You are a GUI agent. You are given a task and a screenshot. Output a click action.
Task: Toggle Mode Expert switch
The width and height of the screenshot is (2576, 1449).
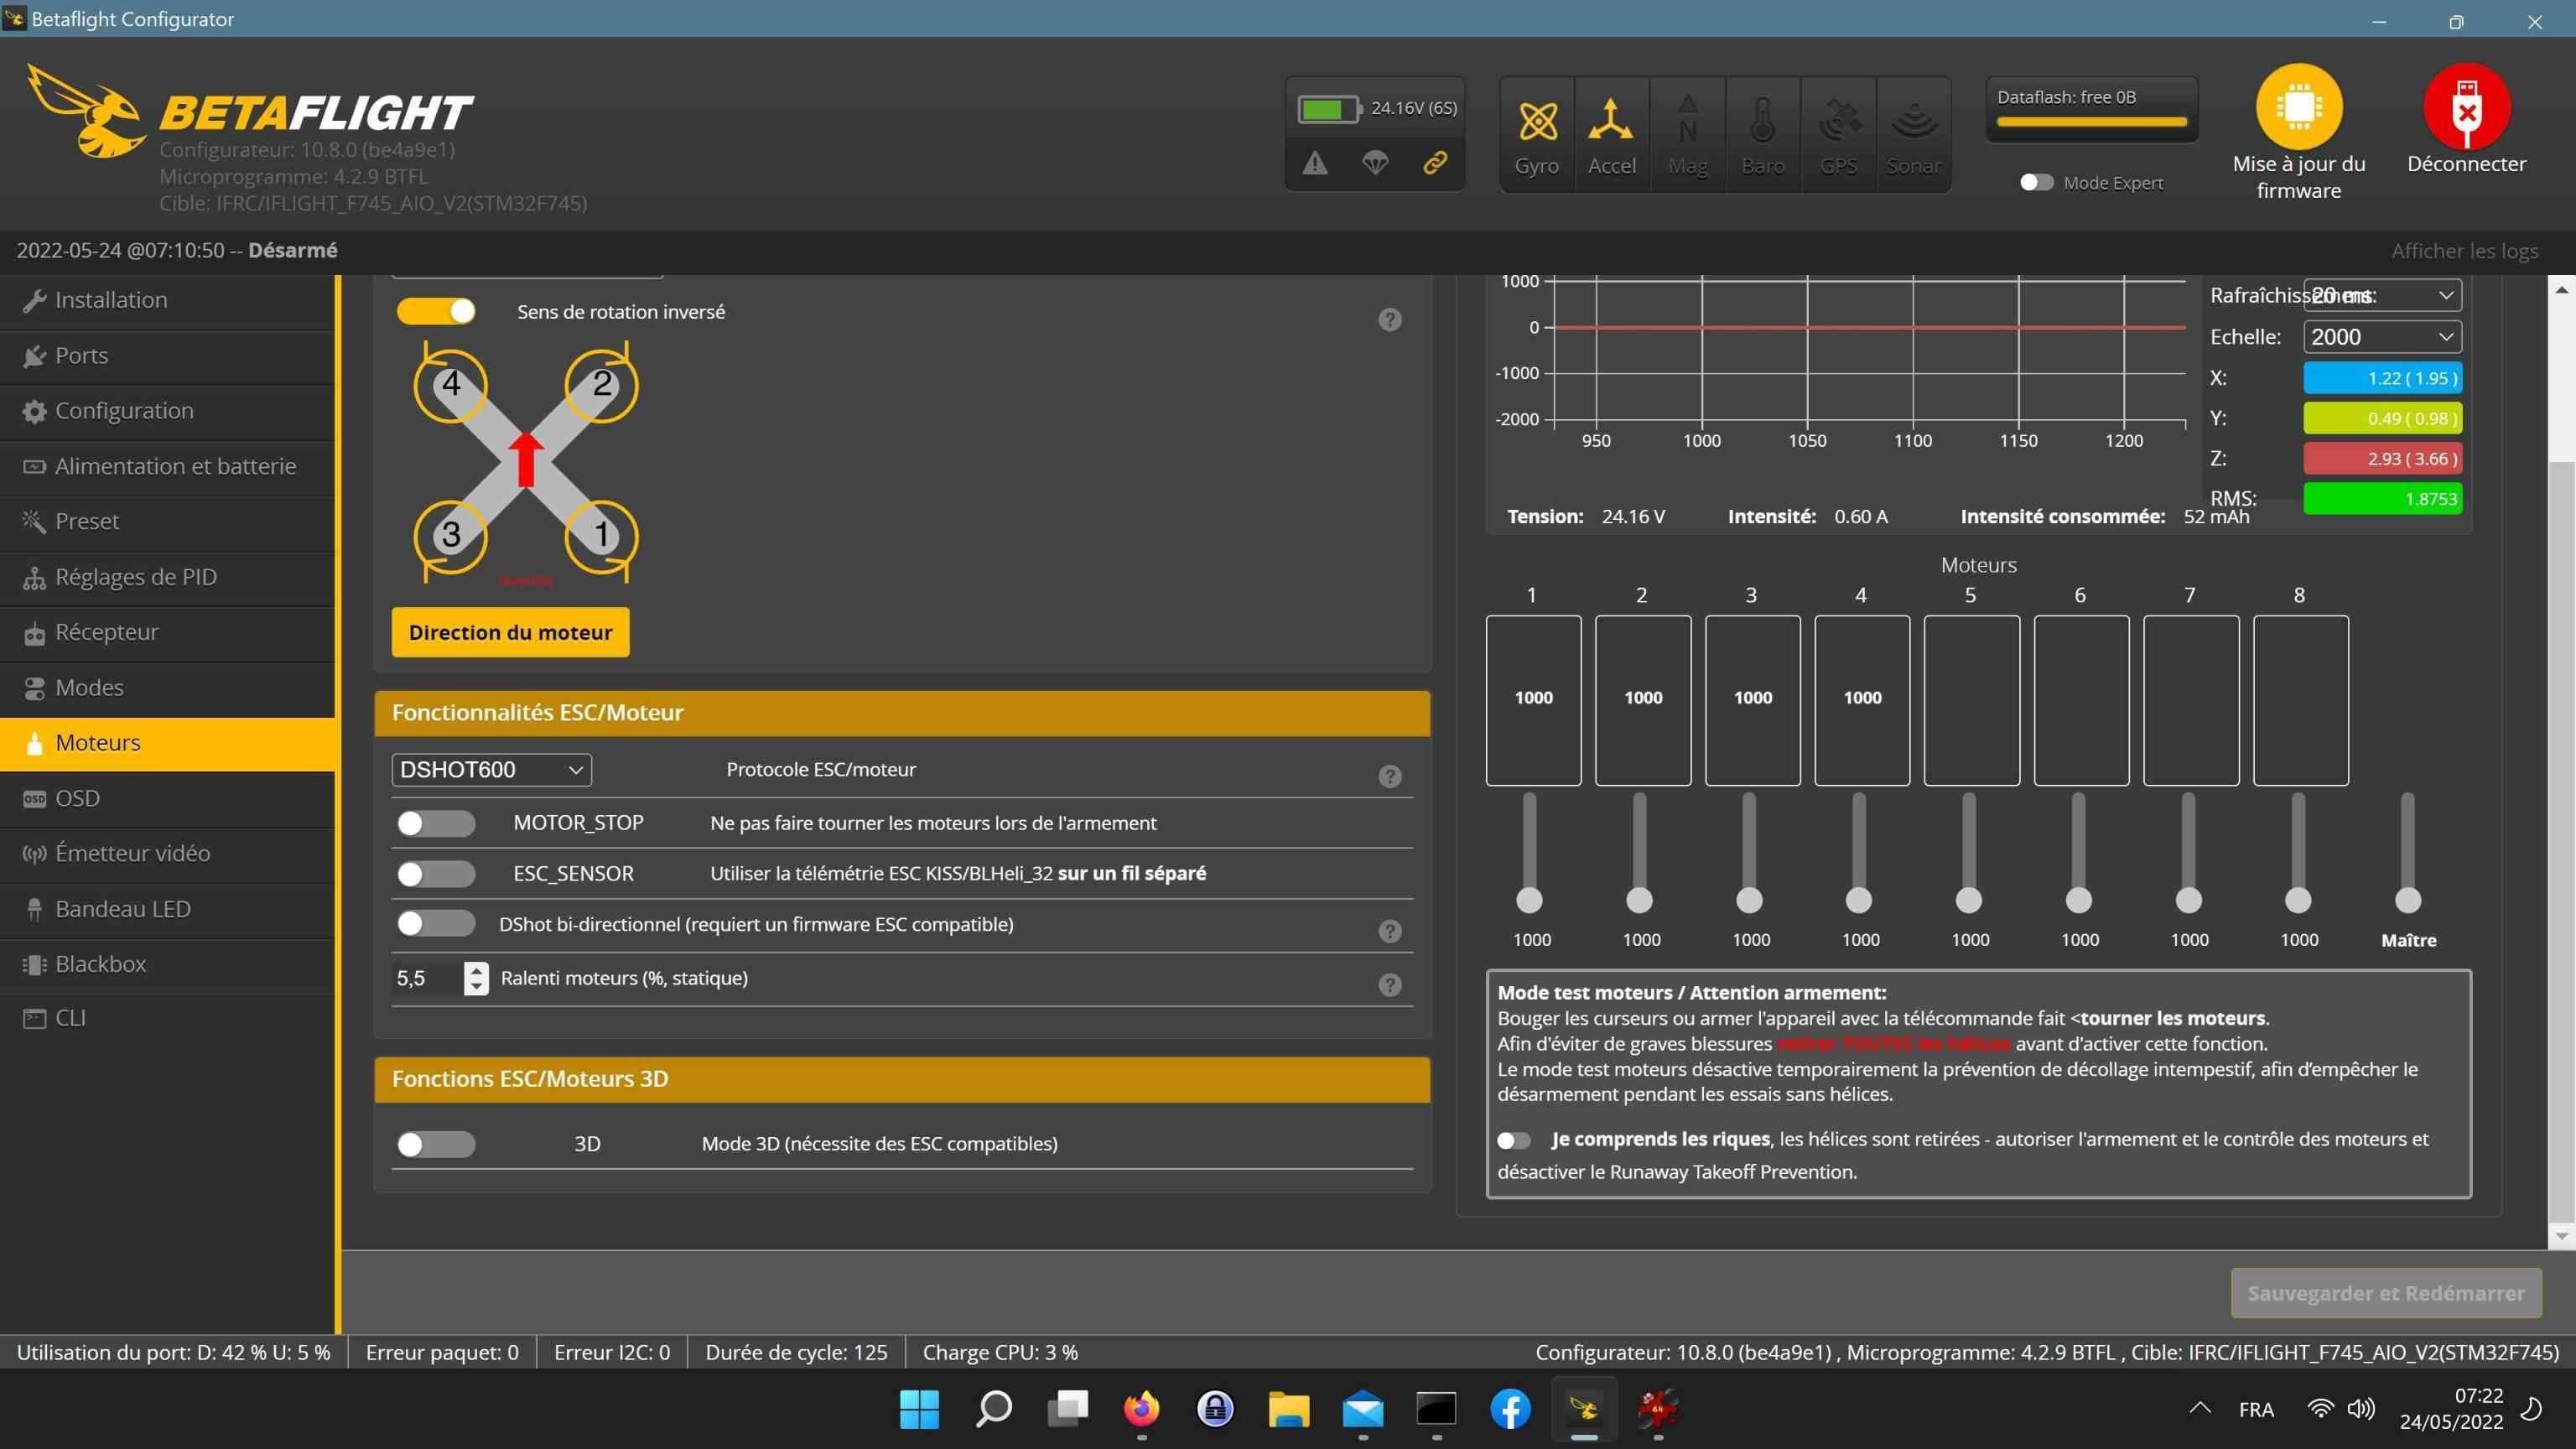click(2036, 182)
